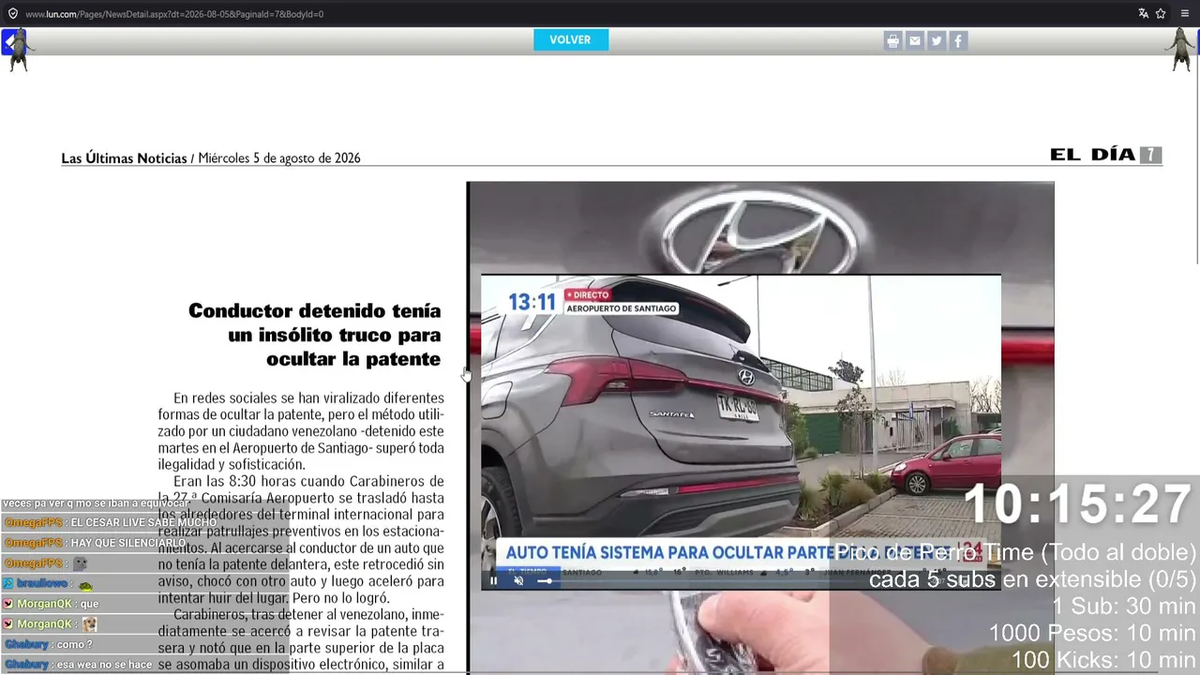This screenshot has width=1200, height=675.
Task: Click the page number 7 badge
Action: click(1150, 155)
